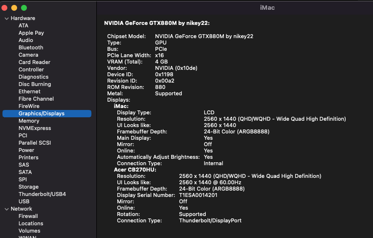Select Parallel SCSI in the sidebar
The image size is (373, 238).
coord(35,143)
